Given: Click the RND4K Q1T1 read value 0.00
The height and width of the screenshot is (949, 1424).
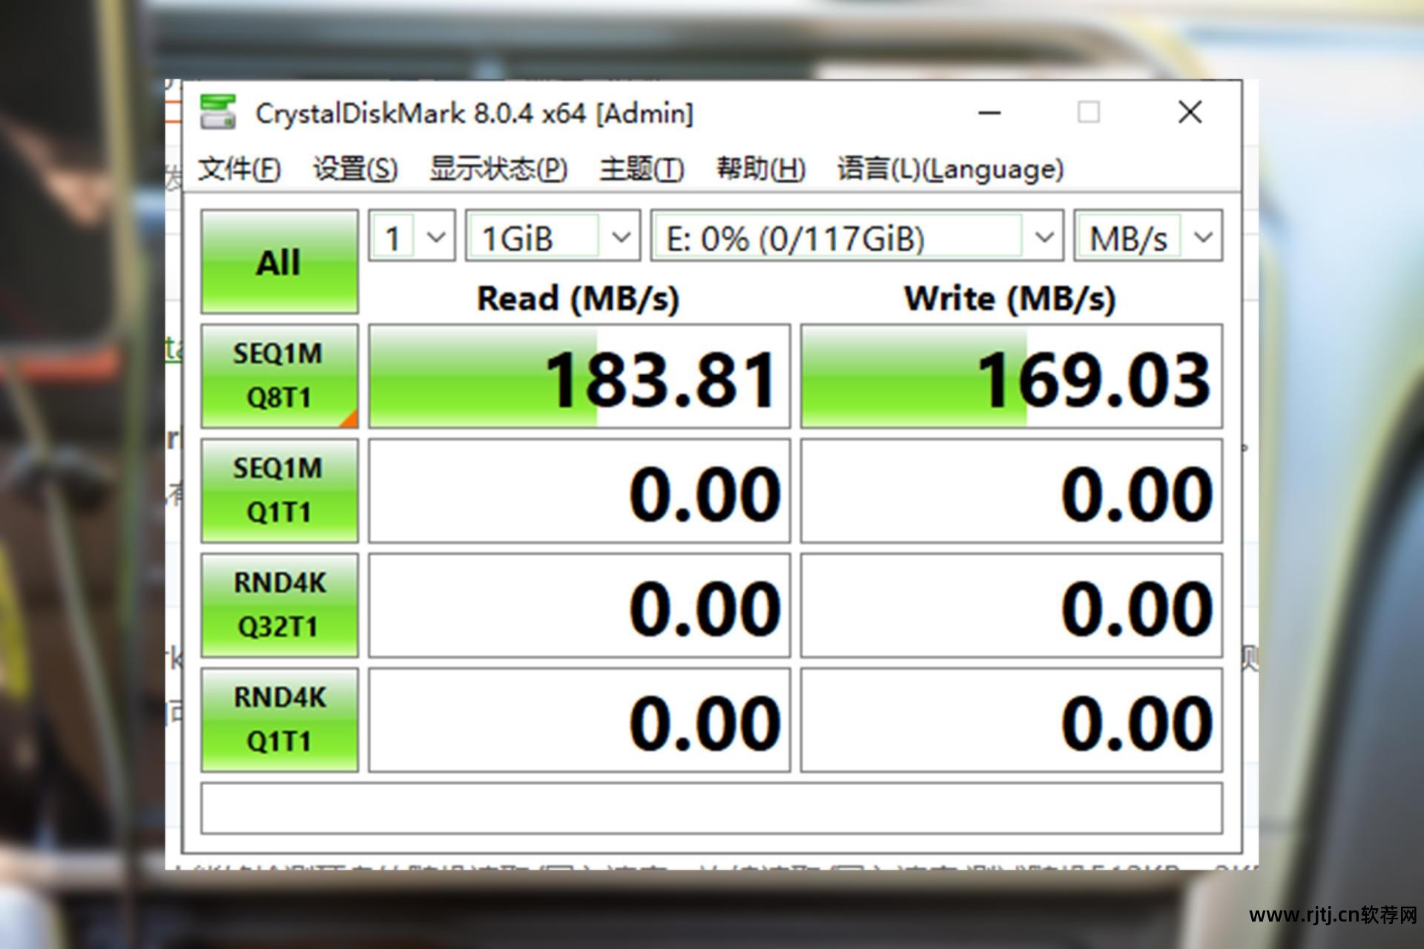Looking at the screenshot, I should click(579, 720).
